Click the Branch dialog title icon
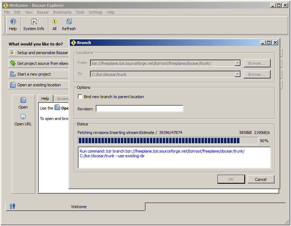The width and height of the screenshot is (291, 226). pos(73,43)
